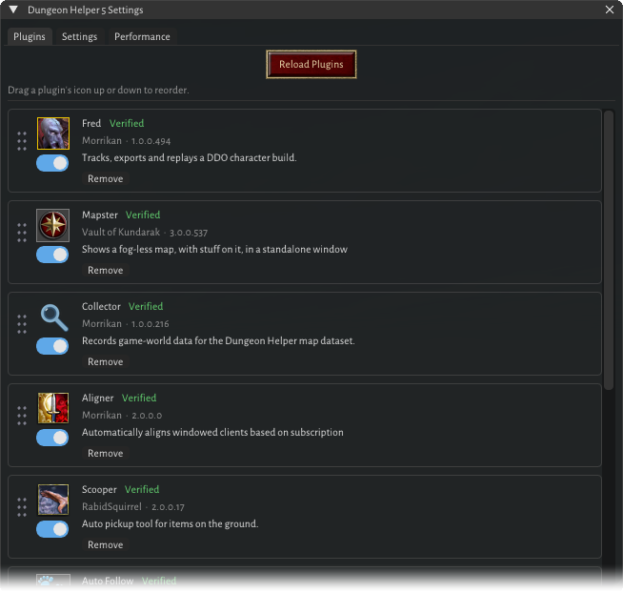The width and height of the screenshot is (623, 593).
Task: Open the Settings tab
Action: click(x=79, y=36)
